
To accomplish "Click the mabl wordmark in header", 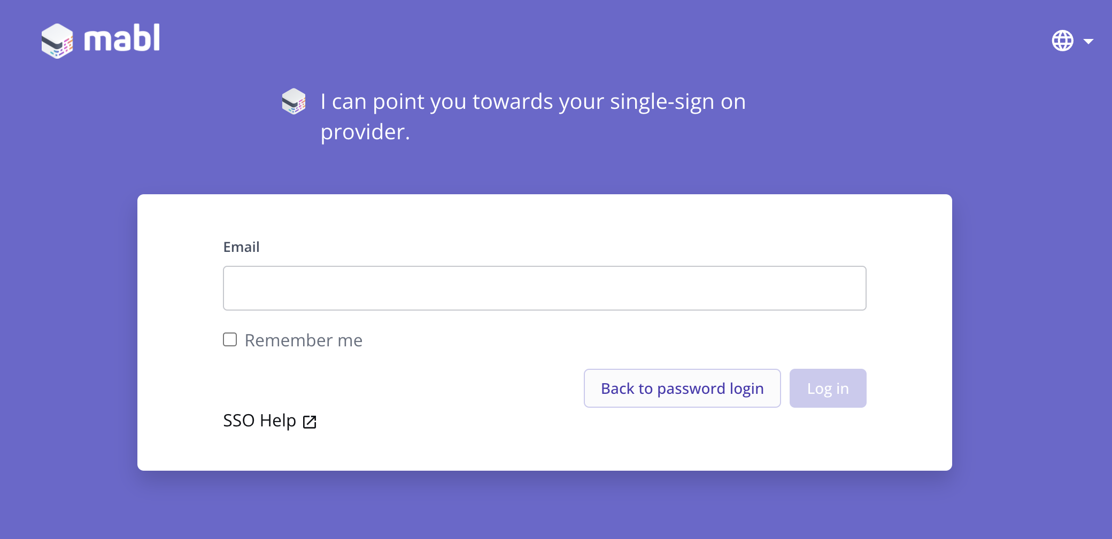I will [x=122, y=38].
